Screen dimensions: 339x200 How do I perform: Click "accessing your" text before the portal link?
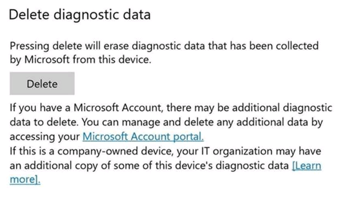[x=45, y=137]
